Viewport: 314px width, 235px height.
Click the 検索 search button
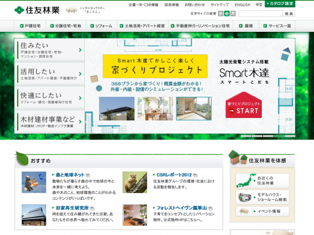(289, 14)
